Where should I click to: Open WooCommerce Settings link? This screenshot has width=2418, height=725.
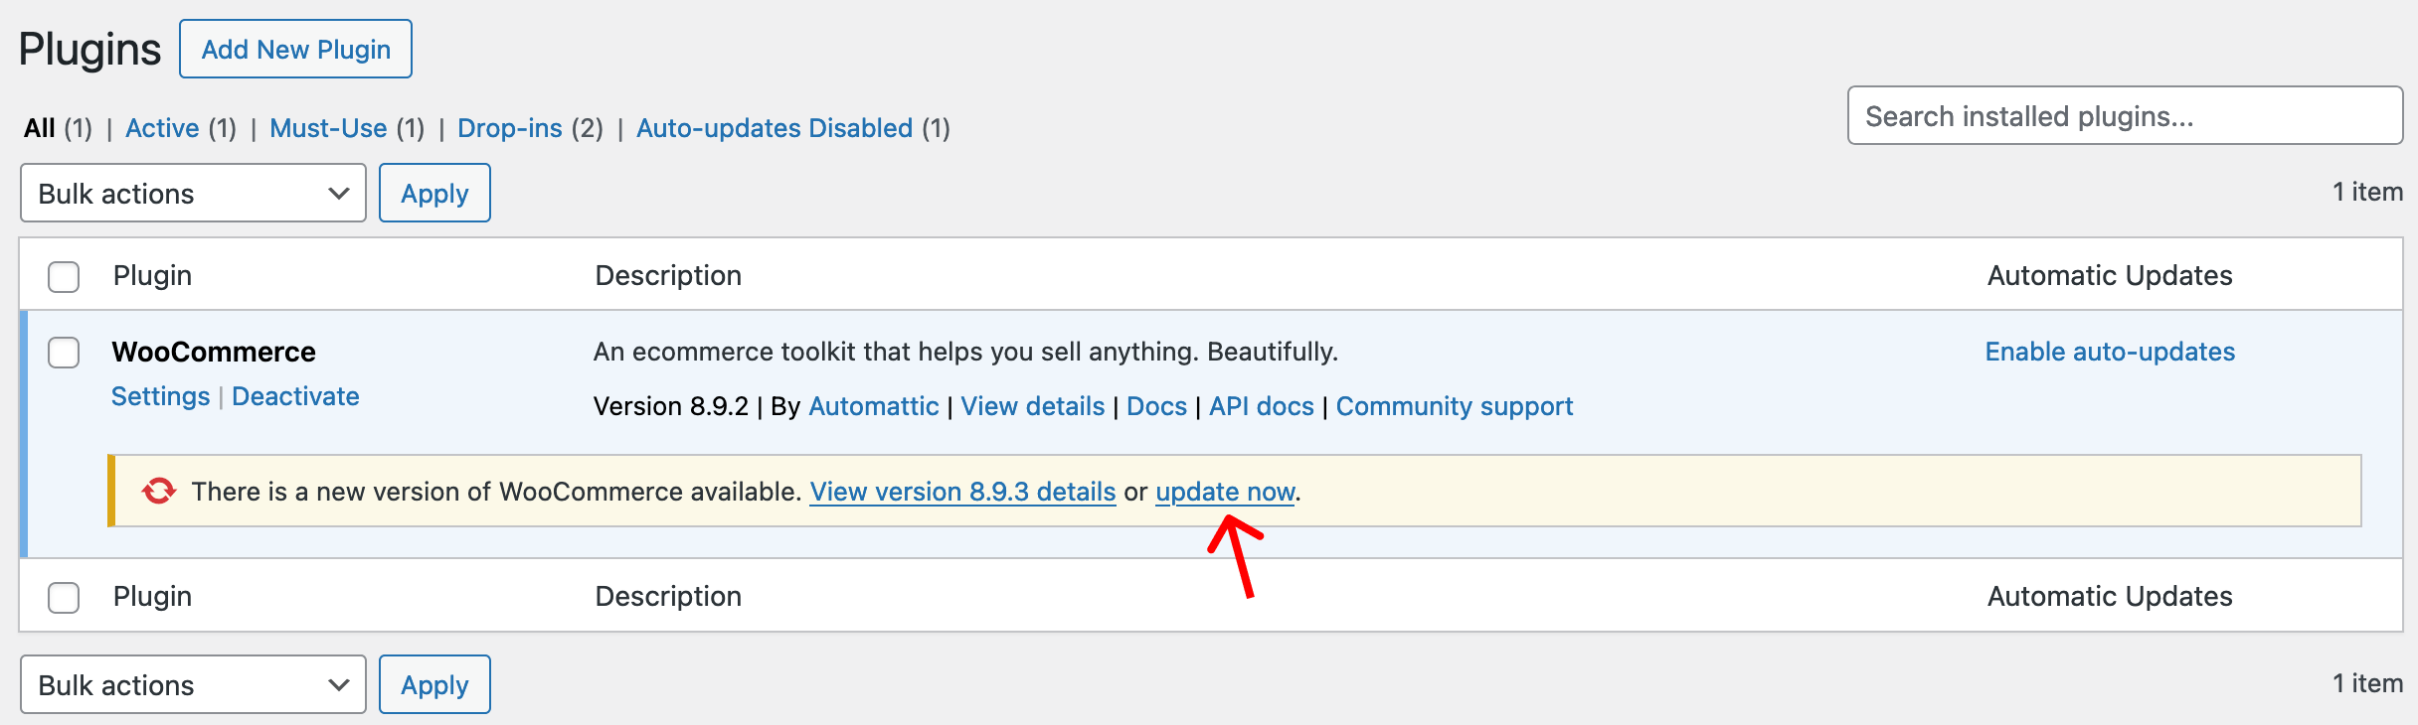point(160,396)
